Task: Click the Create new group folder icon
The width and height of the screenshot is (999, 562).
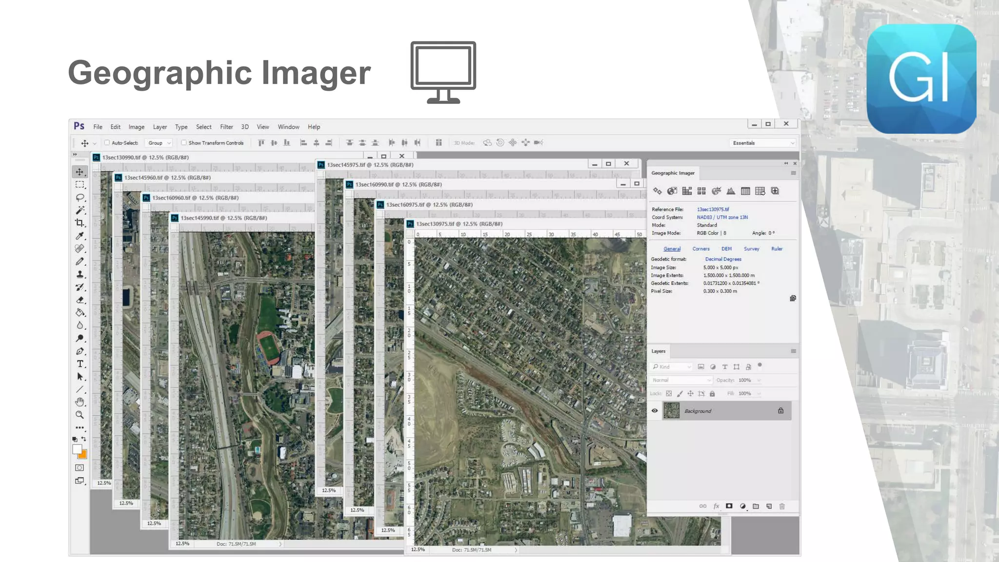Action: pos(756,506)
